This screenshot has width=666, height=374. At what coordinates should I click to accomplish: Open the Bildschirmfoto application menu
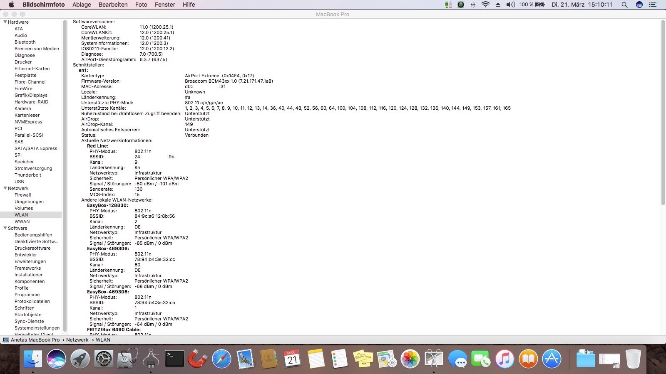(44, 5)
